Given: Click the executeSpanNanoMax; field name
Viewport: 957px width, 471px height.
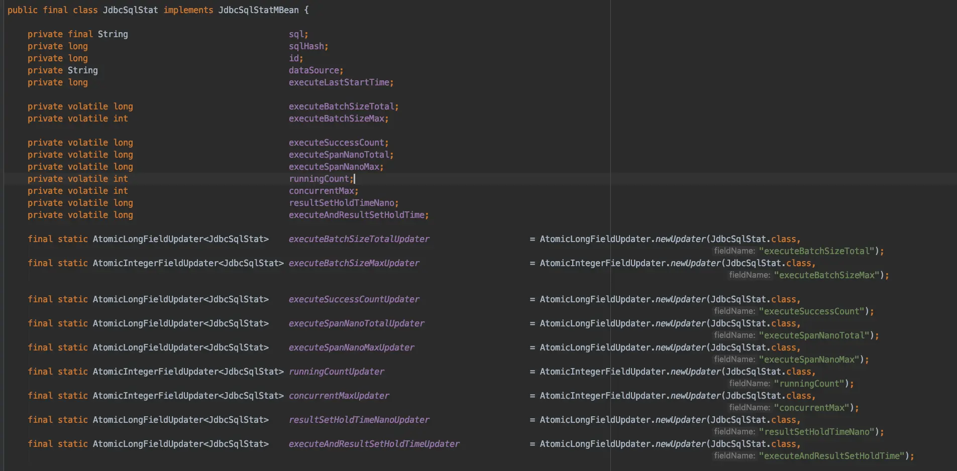Looking at the screenshot, I should (x=336, y=167).
